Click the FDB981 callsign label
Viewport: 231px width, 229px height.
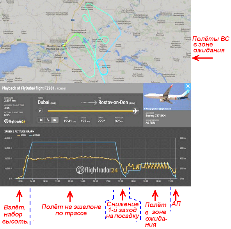click(x=61, y=89)
